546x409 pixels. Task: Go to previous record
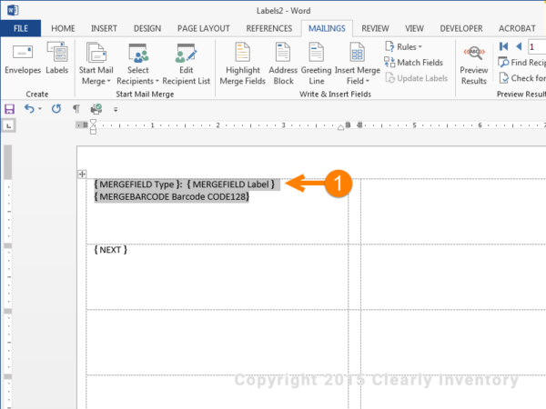coord(519,46)
